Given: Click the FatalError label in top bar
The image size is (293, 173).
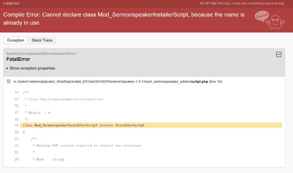Looking at the screenshot, I should click(x=11, y=3).
